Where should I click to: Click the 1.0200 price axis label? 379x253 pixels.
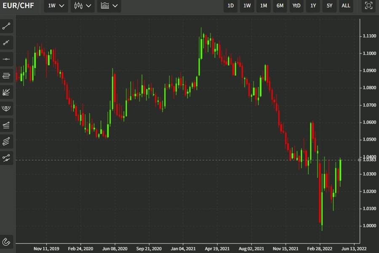[369, 192]
